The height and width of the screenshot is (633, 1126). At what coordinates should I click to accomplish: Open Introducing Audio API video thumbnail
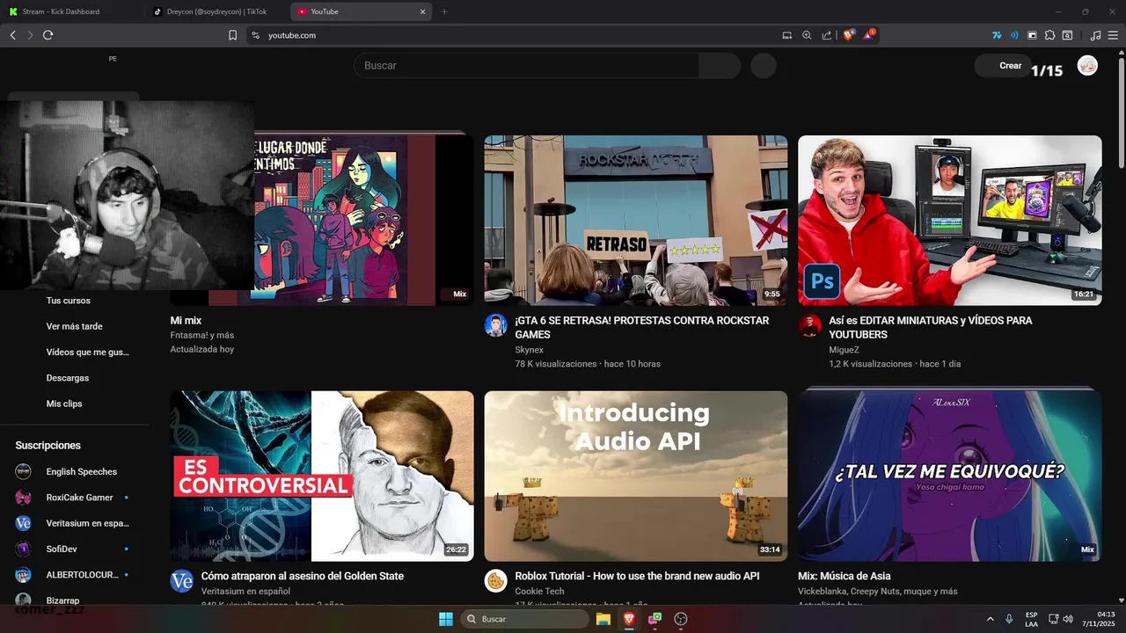pos(636,477)
